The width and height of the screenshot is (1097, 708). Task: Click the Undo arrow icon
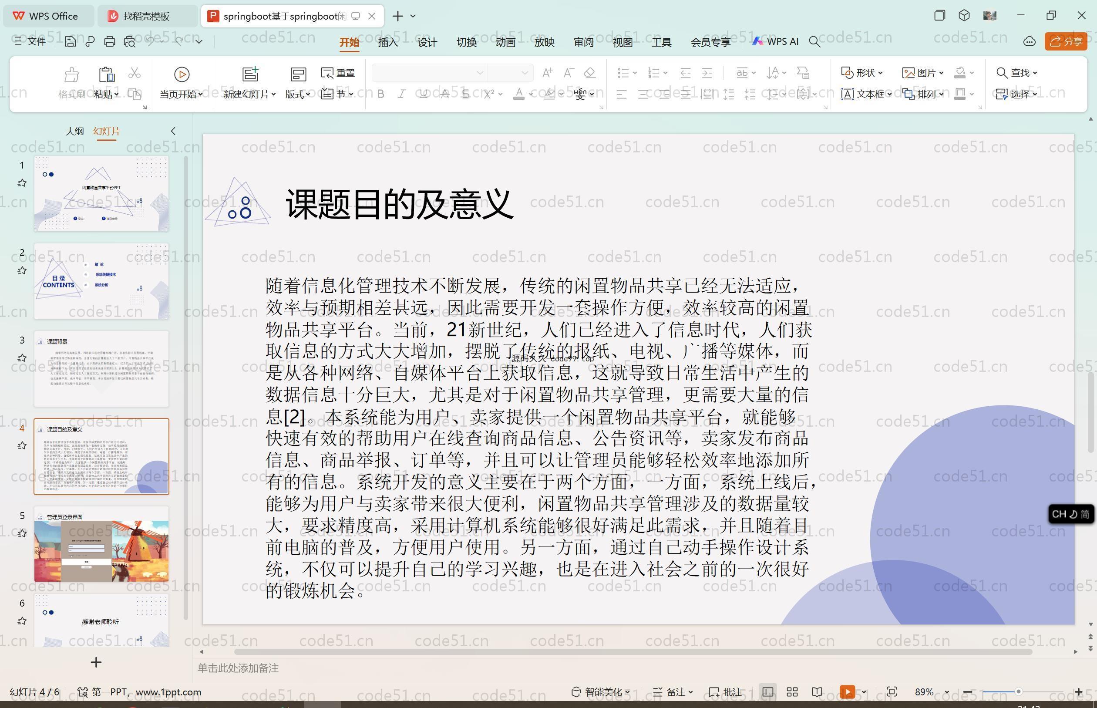[x=150, y=41]
